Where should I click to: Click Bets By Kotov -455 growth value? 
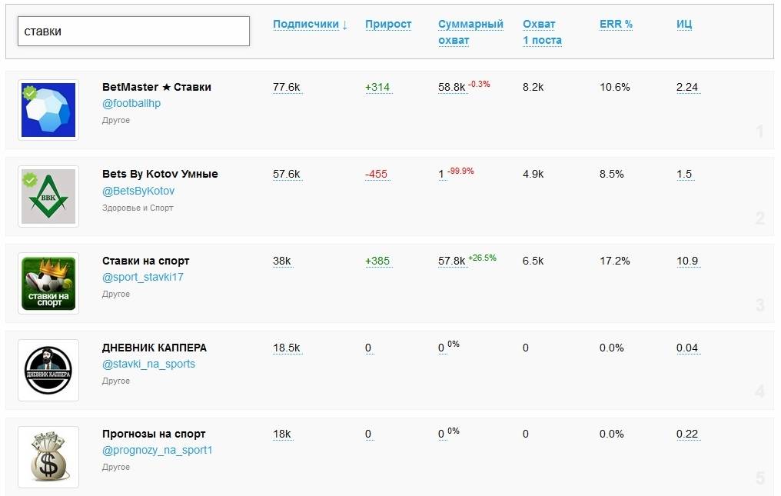pos(376,175)
